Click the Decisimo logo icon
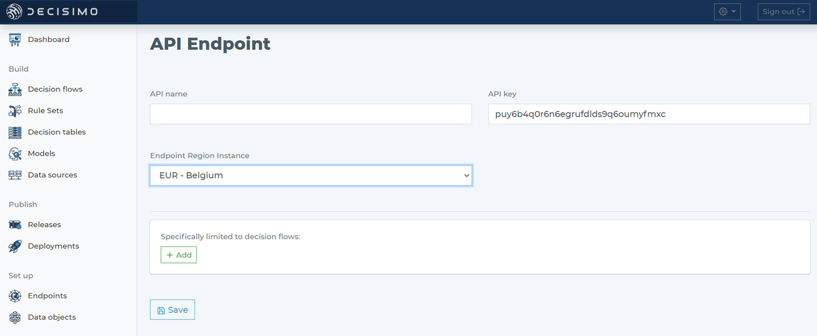The image size is (817, 336). click(x=14, y=12)
